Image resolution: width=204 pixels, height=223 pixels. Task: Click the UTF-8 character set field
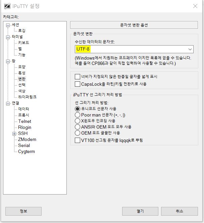click(134, 49)
